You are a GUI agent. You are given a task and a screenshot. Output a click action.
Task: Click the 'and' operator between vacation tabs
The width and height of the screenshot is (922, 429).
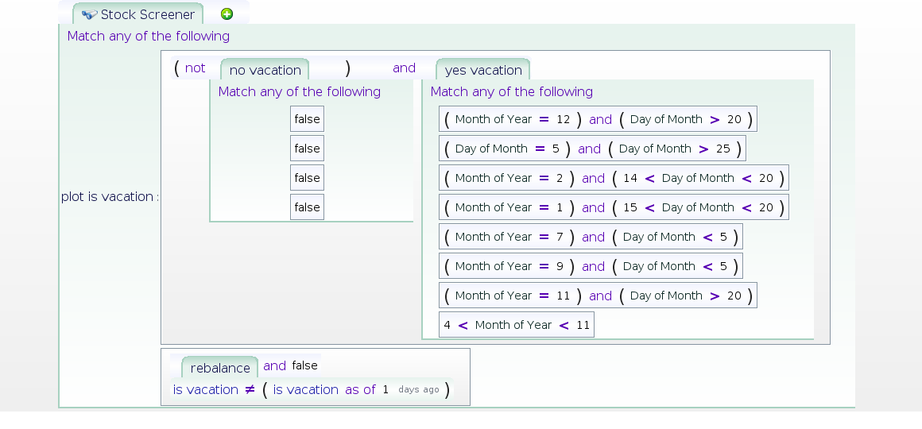click(404, 68)
